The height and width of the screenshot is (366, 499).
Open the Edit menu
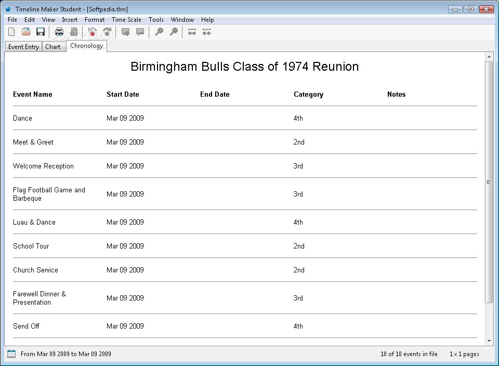[x=30, y=20]
